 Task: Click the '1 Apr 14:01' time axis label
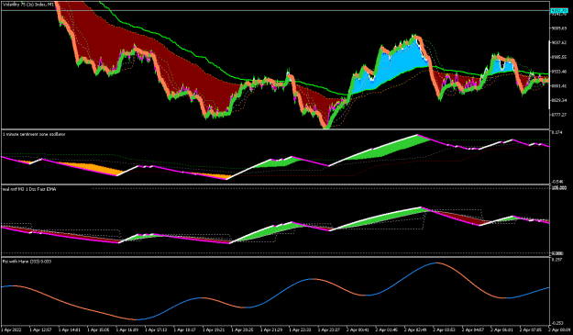point(70,329)
